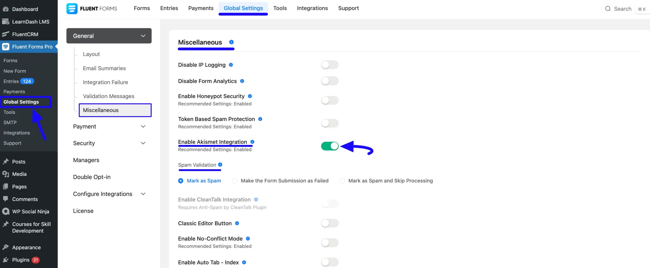Click the Plugins plug icon
The image size is (650, 268).
click(x=6, y=260)
